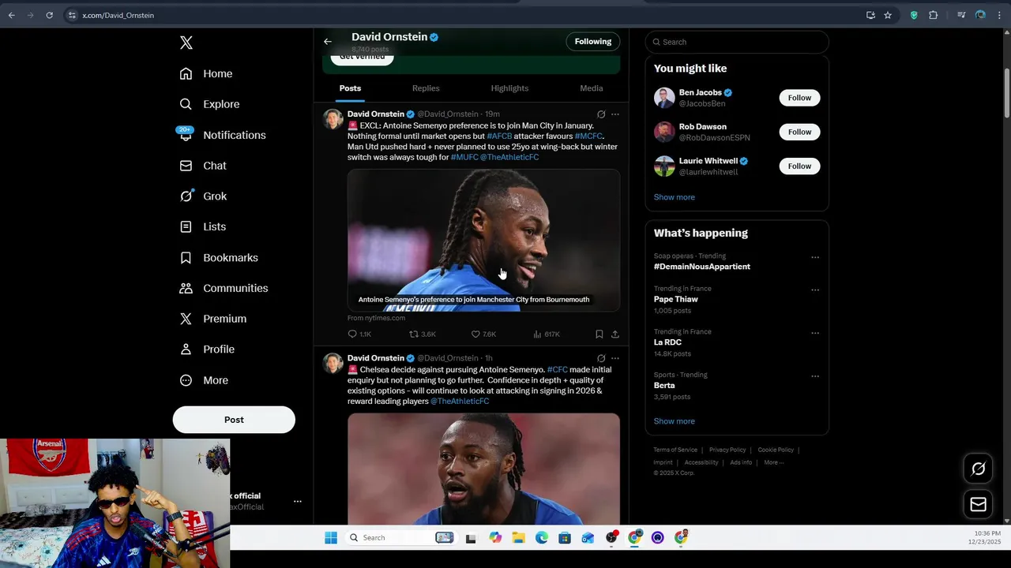Share the Man City Semenyo post
Screen dimensions: 1011x568
[615, 334]
